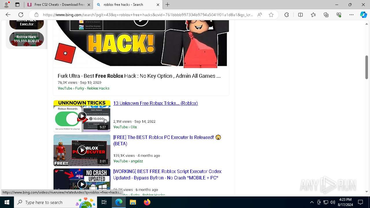The width and height of the screenshot is (370, 208).
Task: Open the Extensions puzzle icon
Action: point(286,15)
